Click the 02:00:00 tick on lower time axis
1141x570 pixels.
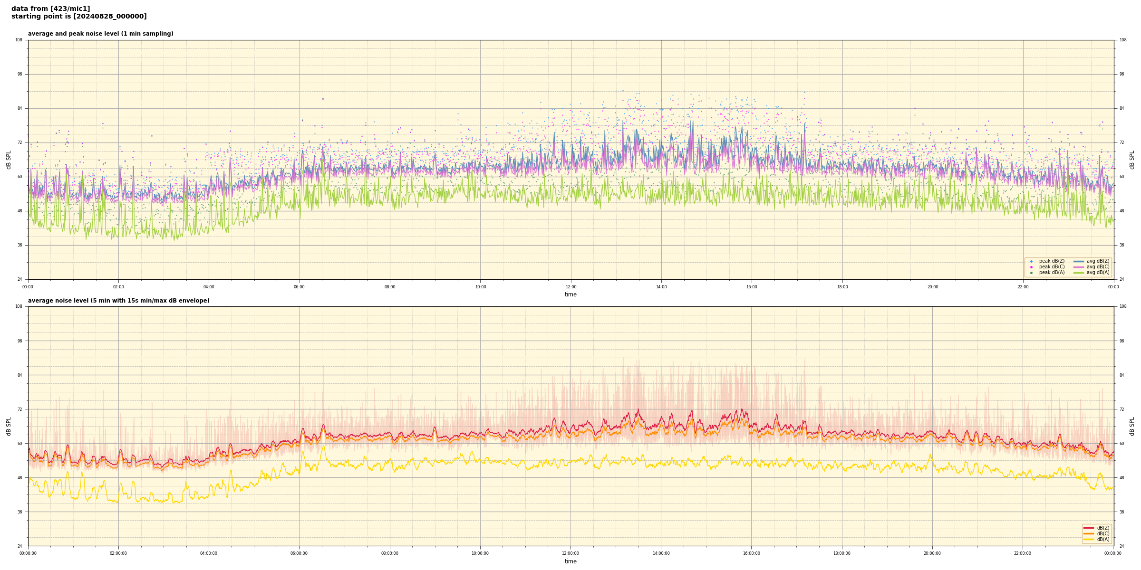pyautogui.click(x=118, y=553)
